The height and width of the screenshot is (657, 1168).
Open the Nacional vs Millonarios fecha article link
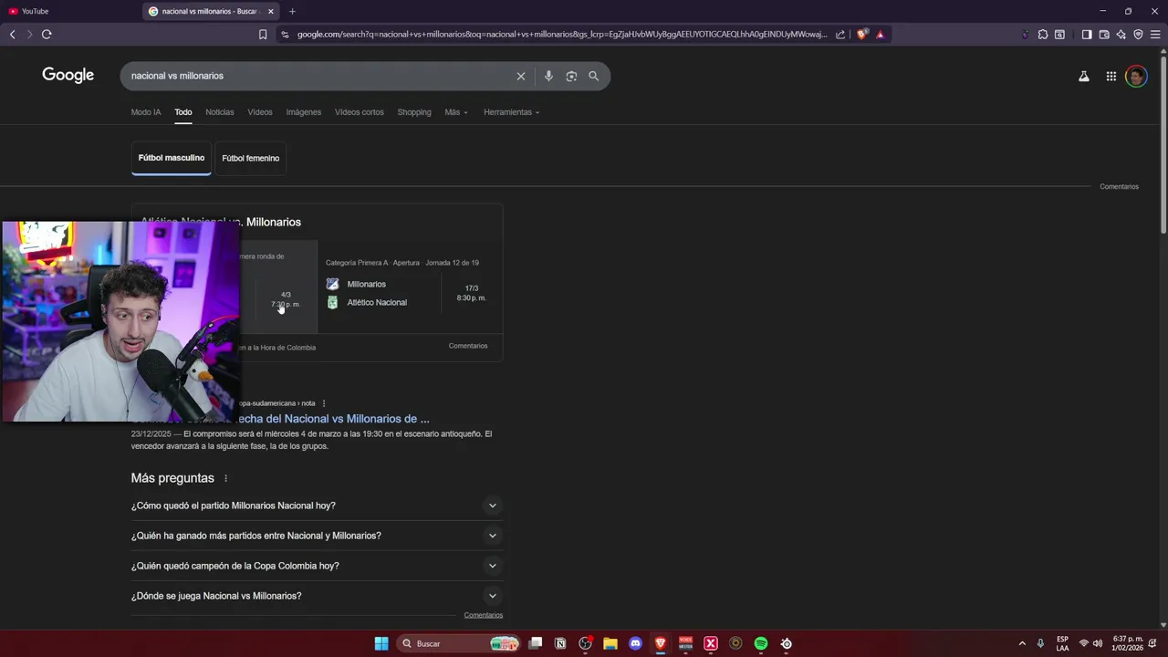point(334,419)
